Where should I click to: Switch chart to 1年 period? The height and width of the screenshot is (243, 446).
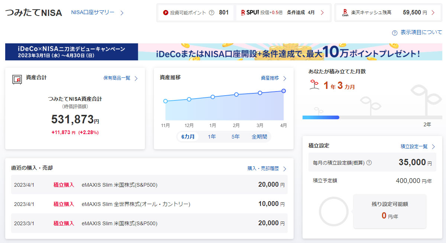tap(212, 137)
